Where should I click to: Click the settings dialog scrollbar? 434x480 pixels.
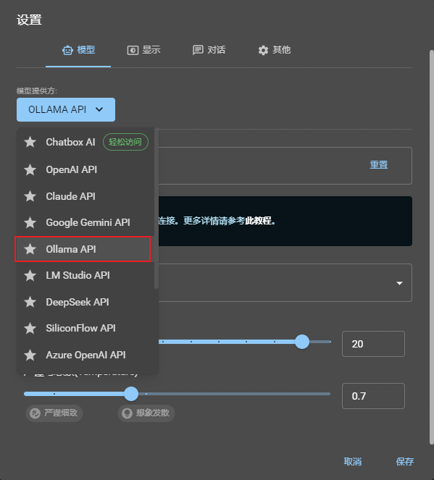pyautogui.click(x=432, y=246)
